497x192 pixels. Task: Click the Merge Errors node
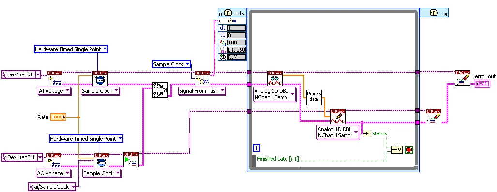[x=160, y=90]
